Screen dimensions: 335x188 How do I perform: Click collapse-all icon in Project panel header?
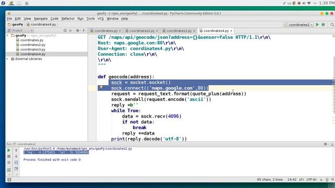(70, 31)
